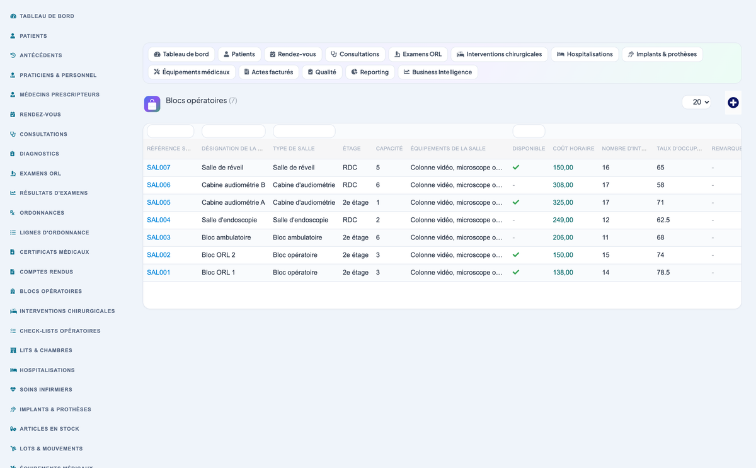Click the occupancy value 62.5
This screenshot has height=468, width=756.
point(663,220)
